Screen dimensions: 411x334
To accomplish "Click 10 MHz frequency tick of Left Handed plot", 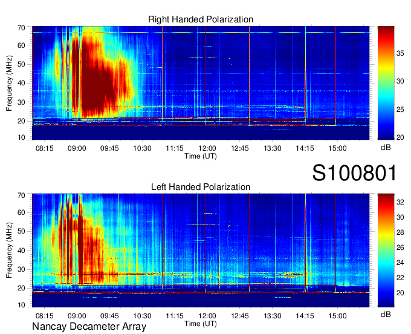I will coord(21,305).
